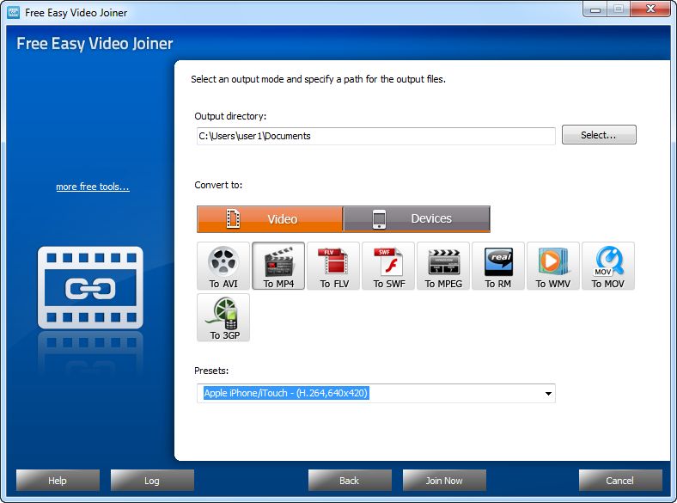677x503 pixels.
Task: Click the Help button
Action: (x=58, y=480)
